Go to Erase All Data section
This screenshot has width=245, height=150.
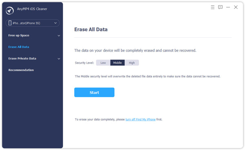tap(19, 47)
